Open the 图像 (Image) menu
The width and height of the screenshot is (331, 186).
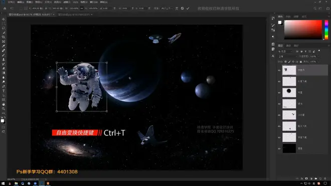pyautogui.click(x=30, y=2)
